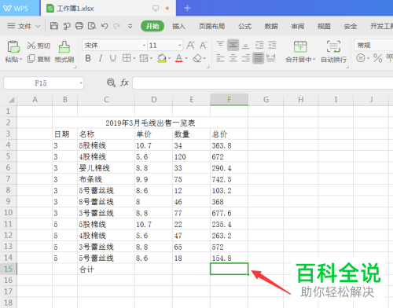Click the Save icon in quick toolbar
This screenshot has width=393, height=308.
[54, 26]
